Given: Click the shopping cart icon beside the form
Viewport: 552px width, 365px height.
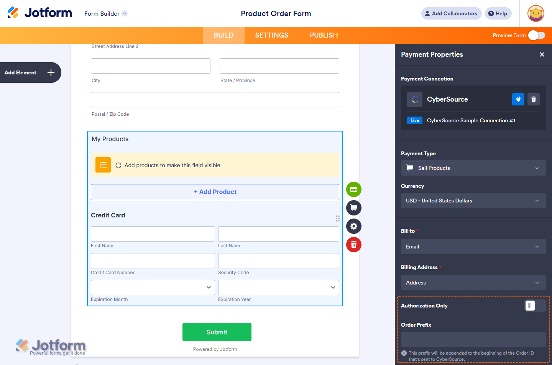Looking at the screenshot, I should pyautogui.click(x=353, y=207).
